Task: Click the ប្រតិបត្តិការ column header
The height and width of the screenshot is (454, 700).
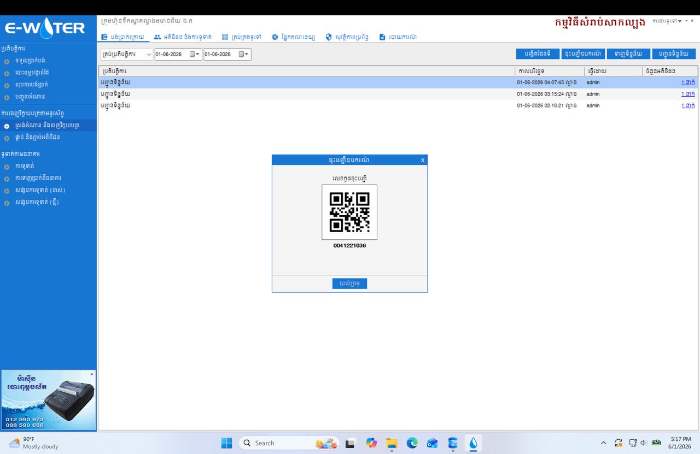Action: pyautogui.click(x=306, y=72)
